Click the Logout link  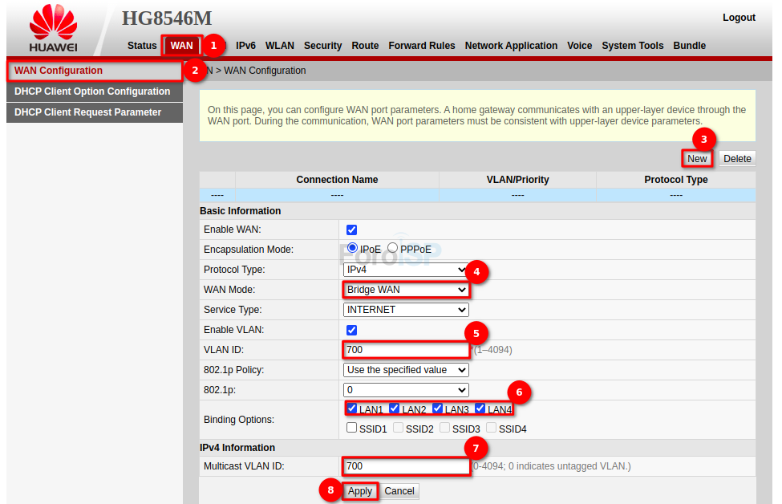click(739, 18)
